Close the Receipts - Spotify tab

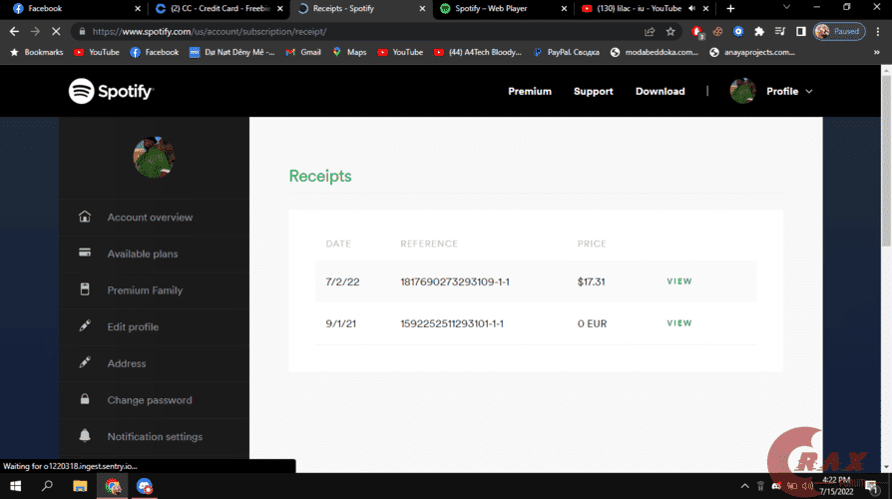click(x=422, y=9)
